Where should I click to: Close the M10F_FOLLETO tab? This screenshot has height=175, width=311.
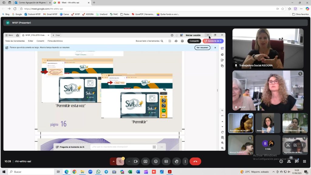click(x=48, y=35)
